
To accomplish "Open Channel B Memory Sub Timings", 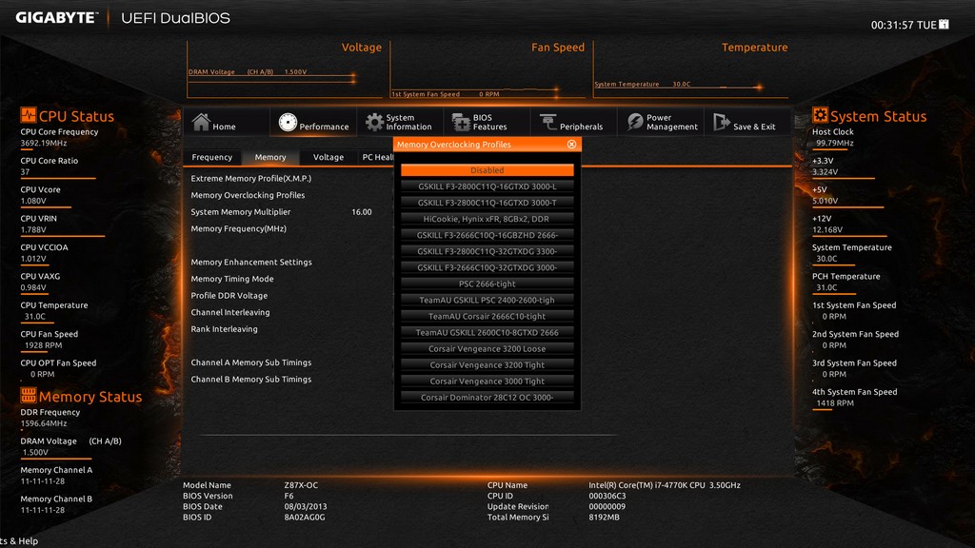I will [x=250, y=380].
